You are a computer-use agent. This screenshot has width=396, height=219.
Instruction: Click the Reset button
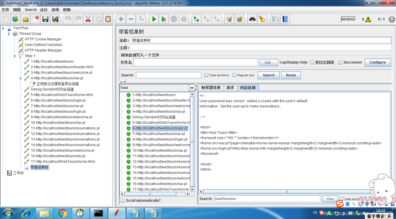click(x=291, y=75)
